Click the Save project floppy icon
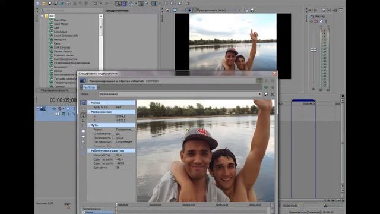The width and height of the screenshot is (380, 214). tap(50, 3)
